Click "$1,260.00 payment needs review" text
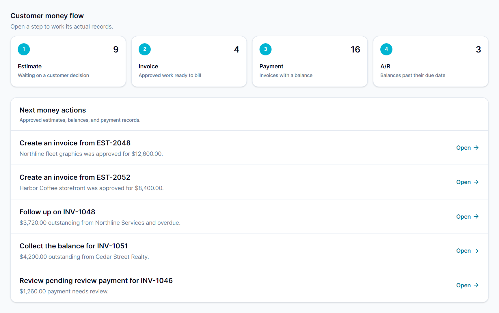The image size is (499, 313). (64, 291)
